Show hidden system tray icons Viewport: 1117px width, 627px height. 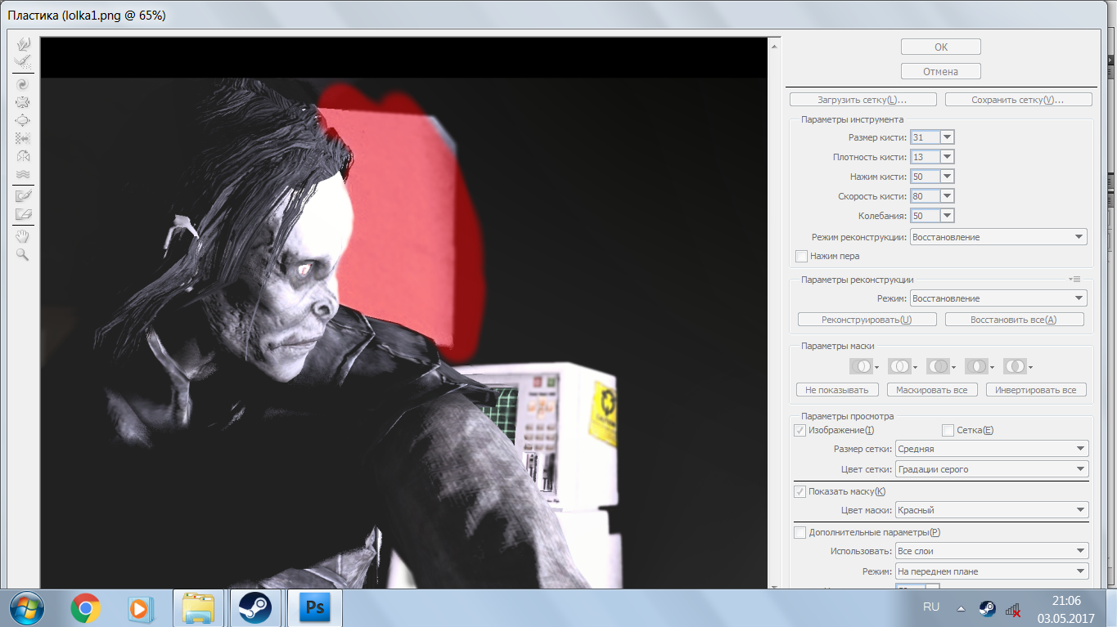pos(962,609)
